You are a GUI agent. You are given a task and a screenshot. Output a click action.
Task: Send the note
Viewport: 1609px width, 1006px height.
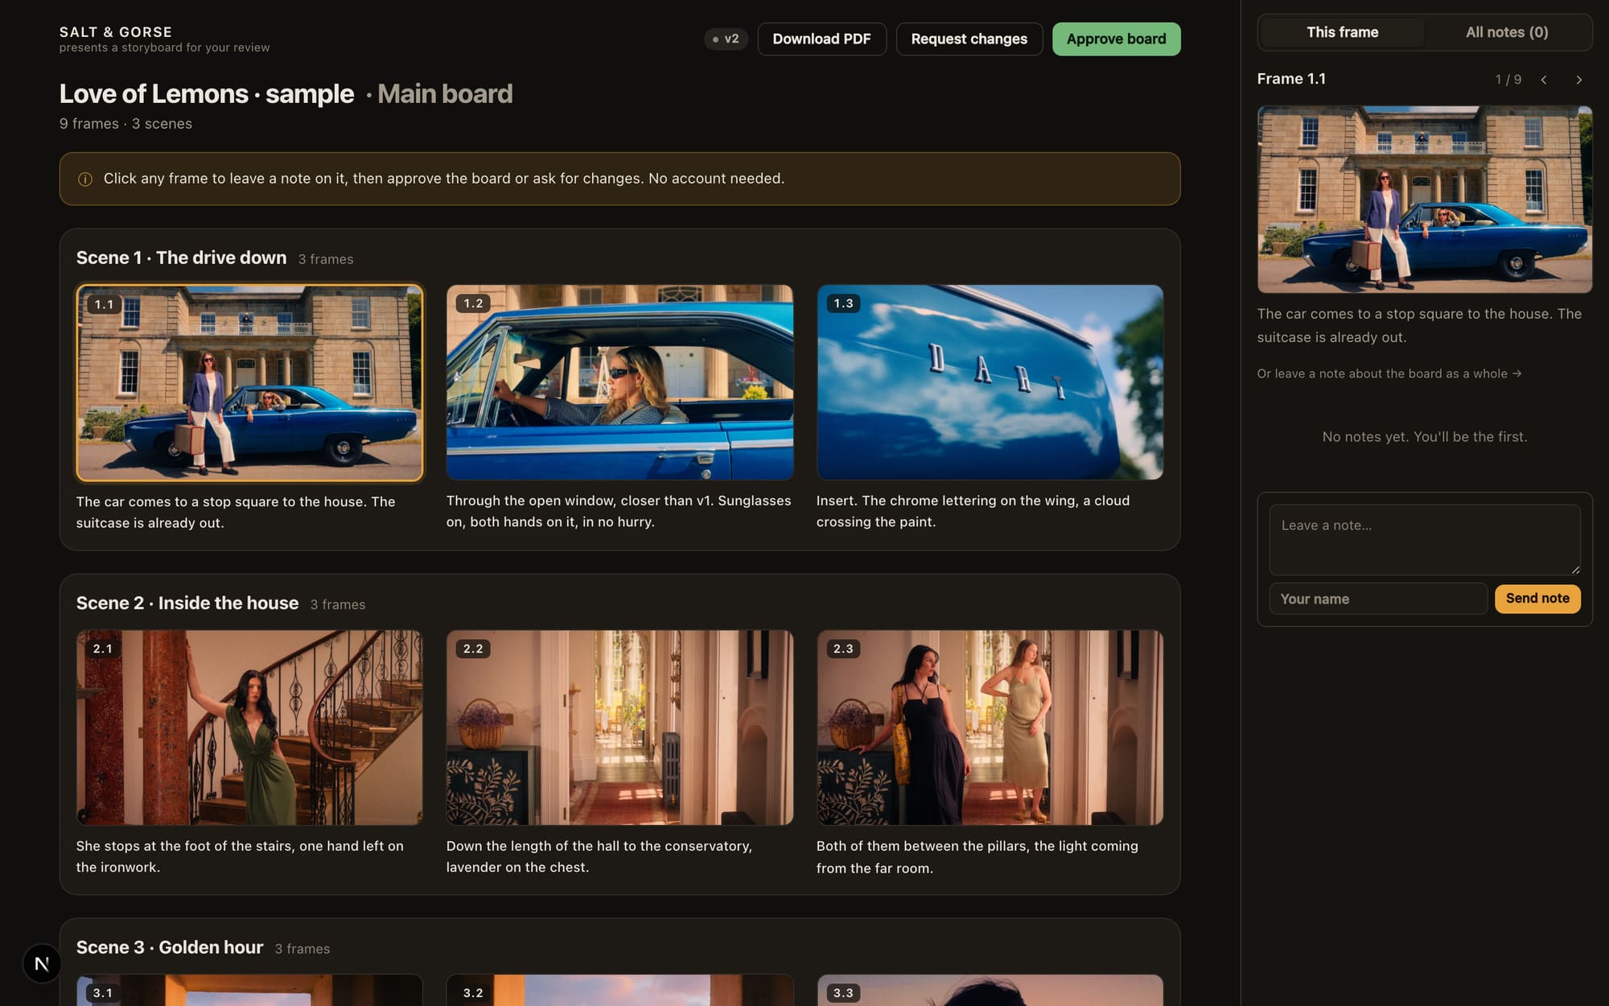[x=1537, y=598]
